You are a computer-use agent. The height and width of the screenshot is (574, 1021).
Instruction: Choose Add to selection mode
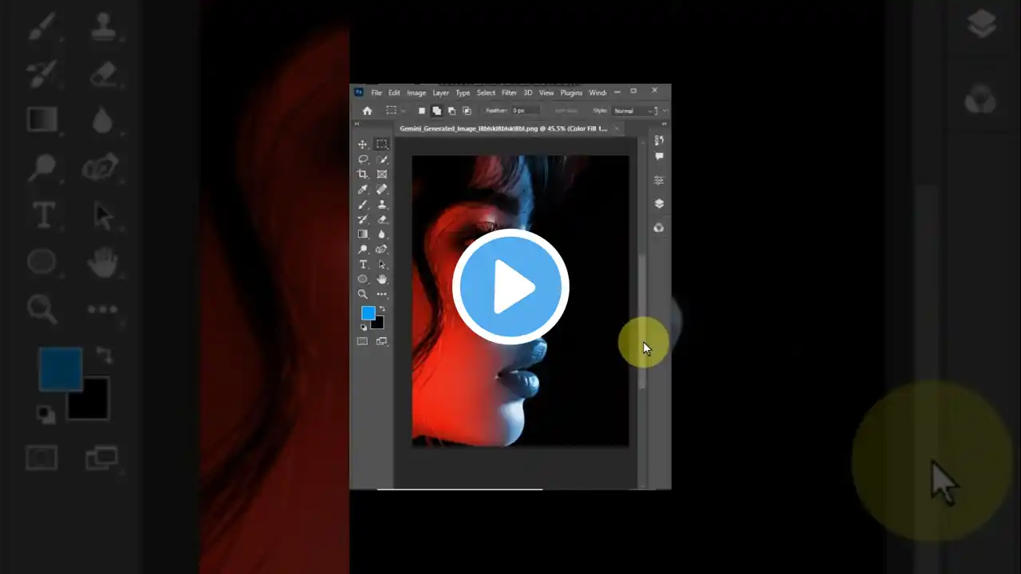coord(436,111)
